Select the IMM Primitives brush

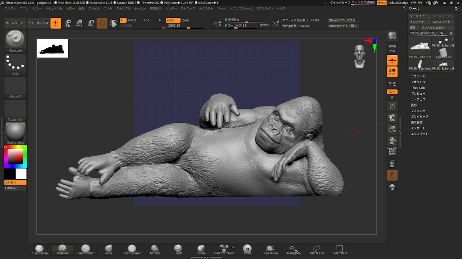point(224,250)
